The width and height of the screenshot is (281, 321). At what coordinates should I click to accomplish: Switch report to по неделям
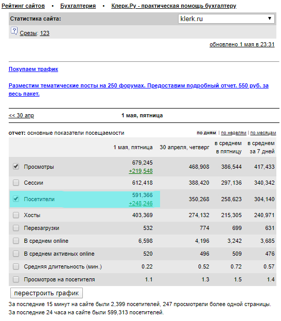point(234,133)
